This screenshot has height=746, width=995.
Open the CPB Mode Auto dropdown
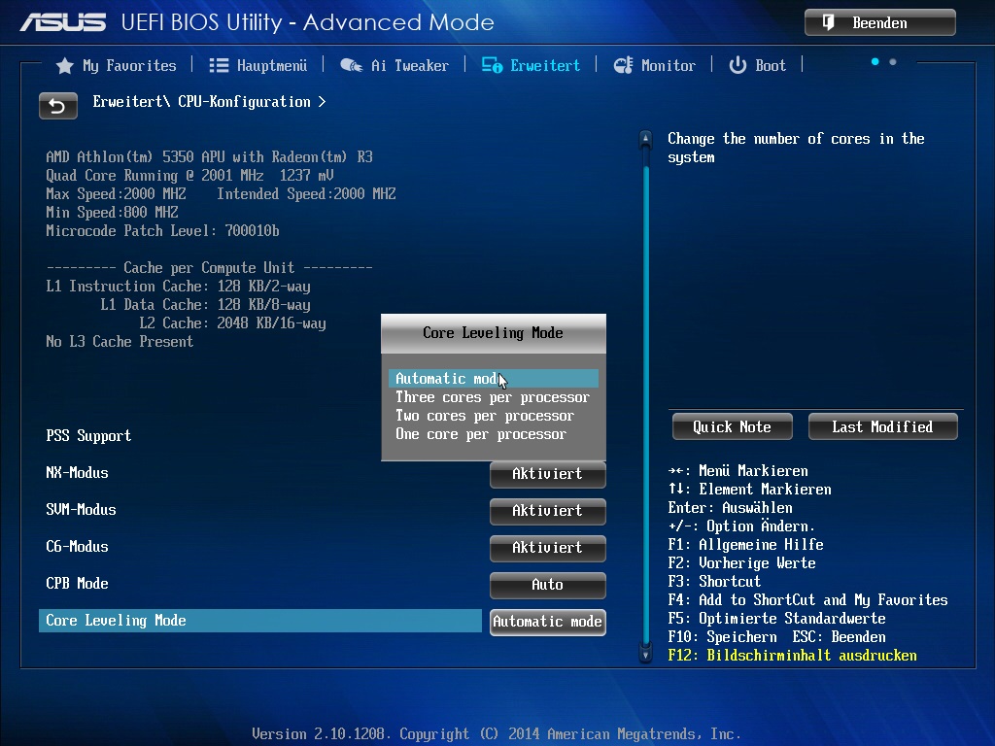[x=548, y=585]
